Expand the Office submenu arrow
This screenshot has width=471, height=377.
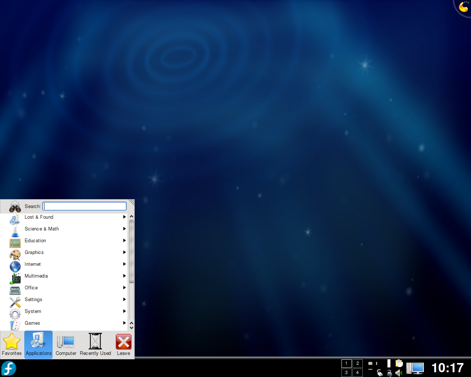click(x=124, y=288)
